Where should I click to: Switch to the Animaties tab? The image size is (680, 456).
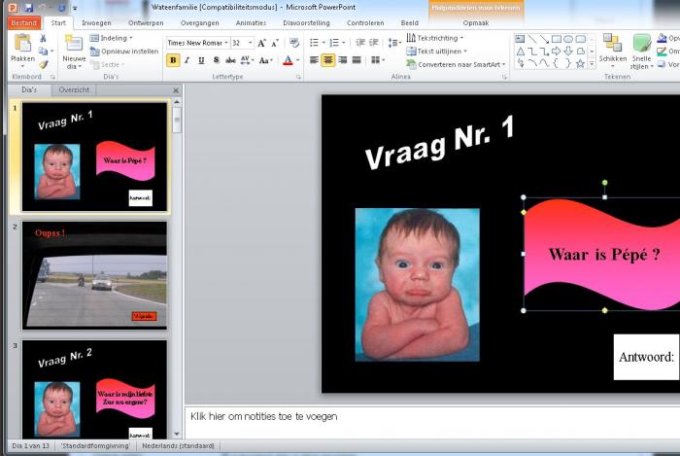click(251, 23)
